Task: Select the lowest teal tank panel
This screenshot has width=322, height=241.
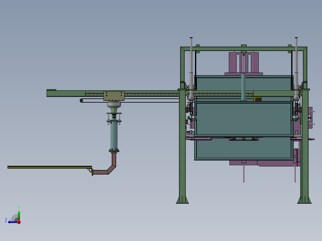Action: click(x=243, y=148)
